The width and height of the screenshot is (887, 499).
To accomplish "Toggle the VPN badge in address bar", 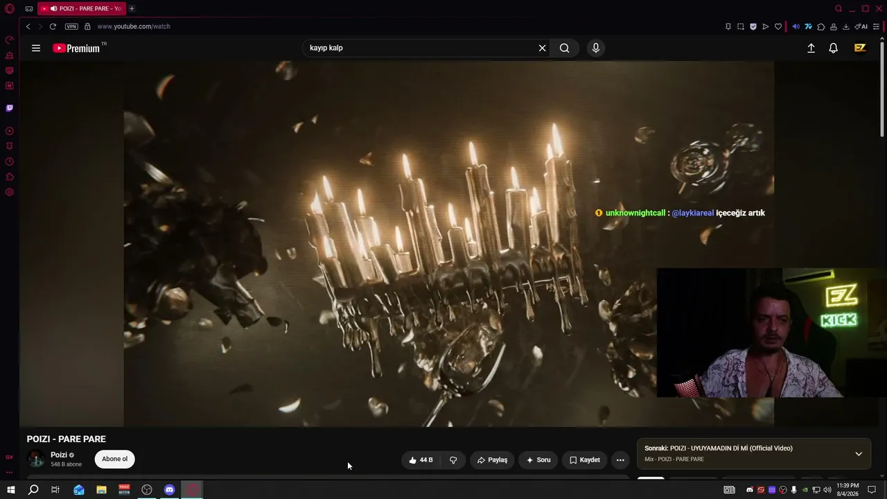I will (71, 26).
